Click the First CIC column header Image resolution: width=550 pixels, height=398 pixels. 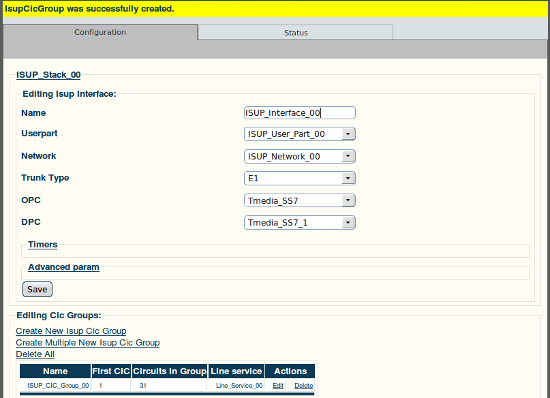tap(111, 371)
